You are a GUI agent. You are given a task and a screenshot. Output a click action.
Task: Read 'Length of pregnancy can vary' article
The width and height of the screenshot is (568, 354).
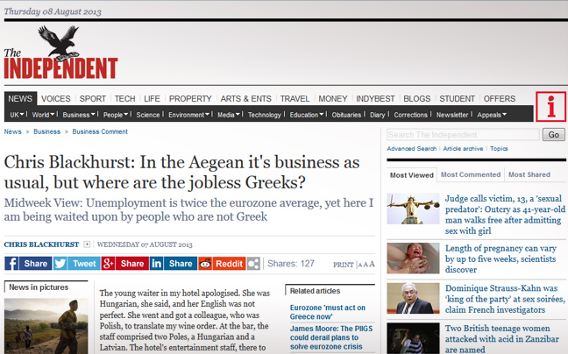point(501,258)
